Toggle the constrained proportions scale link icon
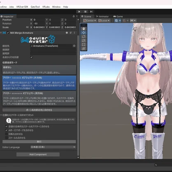 [27, 27]
